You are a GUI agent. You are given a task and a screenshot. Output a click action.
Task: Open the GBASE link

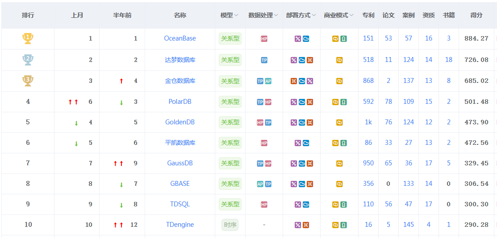[180, 184]
